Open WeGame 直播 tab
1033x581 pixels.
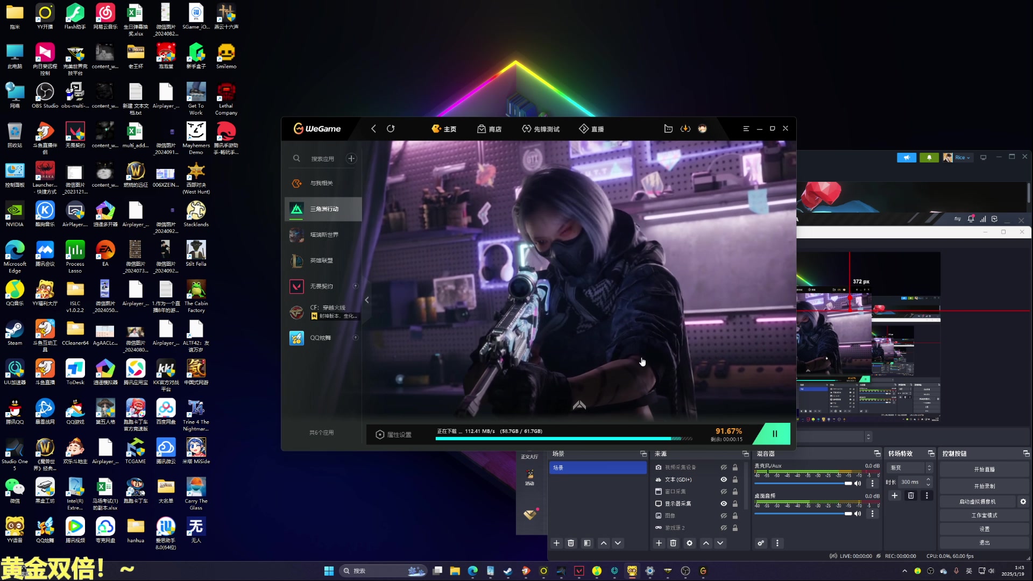pyautogui.click(x=591, y=129)
